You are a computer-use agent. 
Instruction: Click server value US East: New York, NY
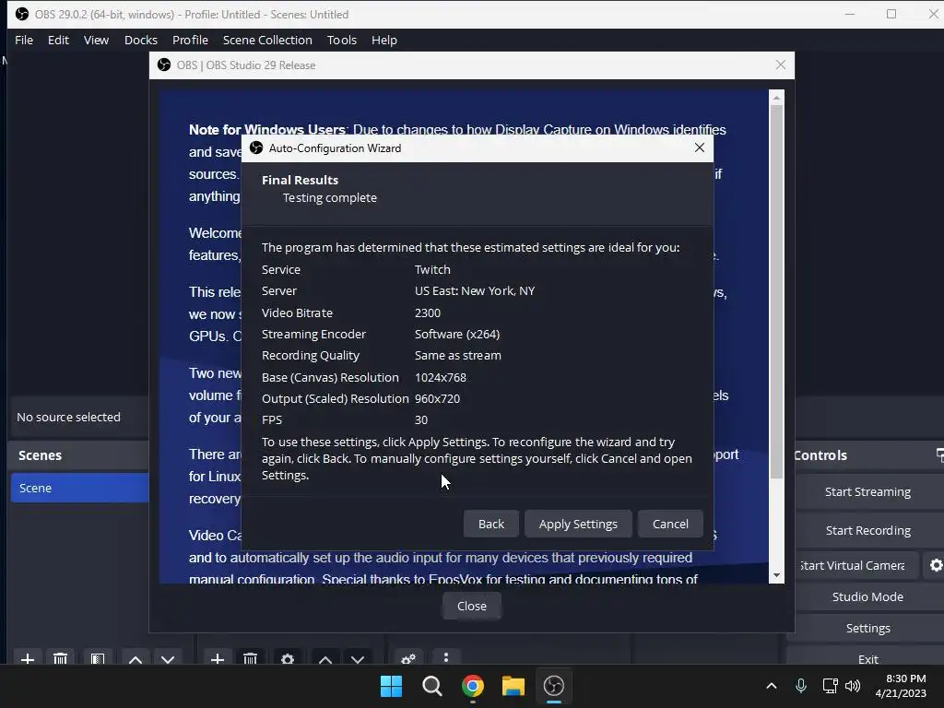[475, 290]
